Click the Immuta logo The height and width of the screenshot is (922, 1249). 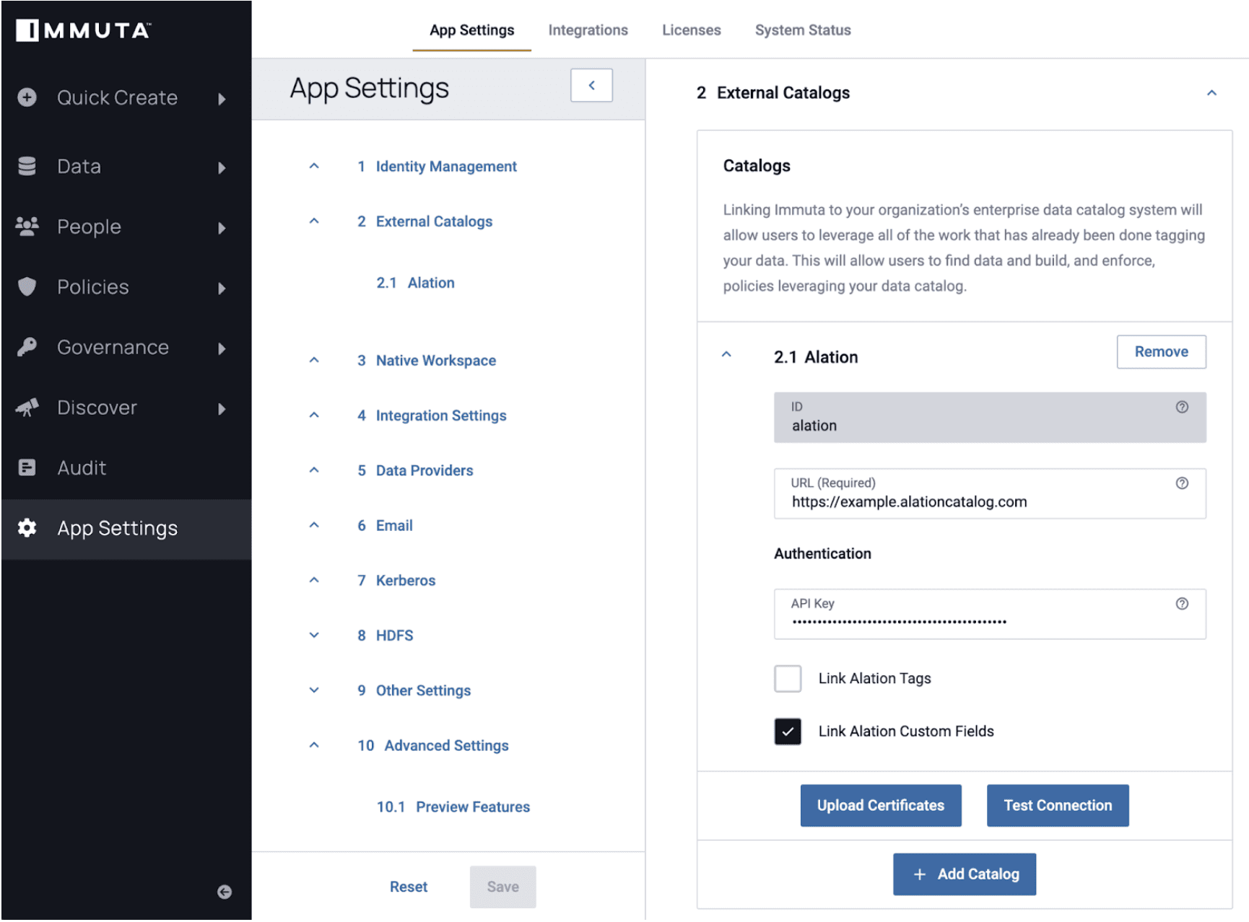(83, 30)
